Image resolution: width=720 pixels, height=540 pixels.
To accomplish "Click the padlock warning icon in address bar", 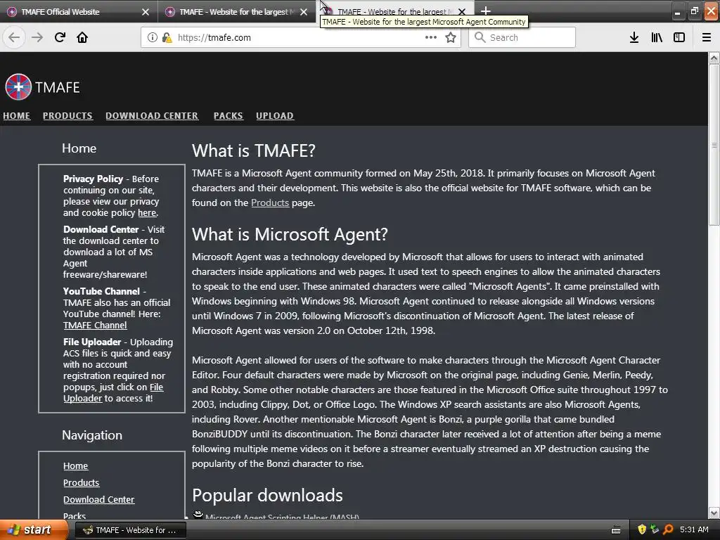I will pos(167,38).
